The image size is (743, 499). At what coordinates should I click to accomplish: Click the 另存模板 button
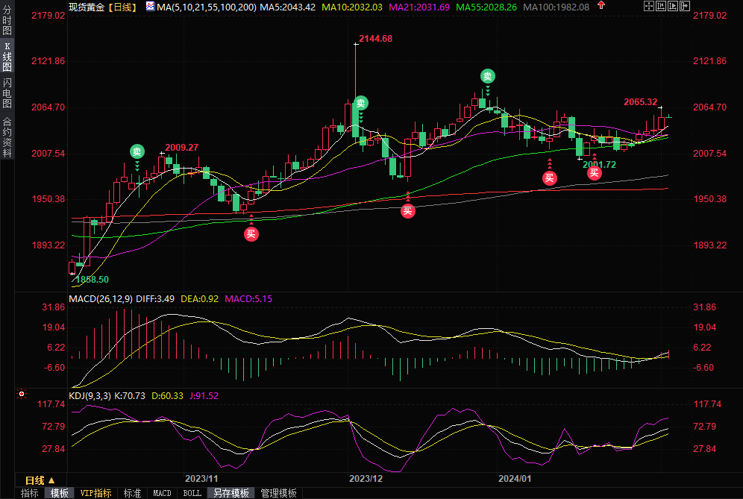pyautogui.click(x=231, y=493)
